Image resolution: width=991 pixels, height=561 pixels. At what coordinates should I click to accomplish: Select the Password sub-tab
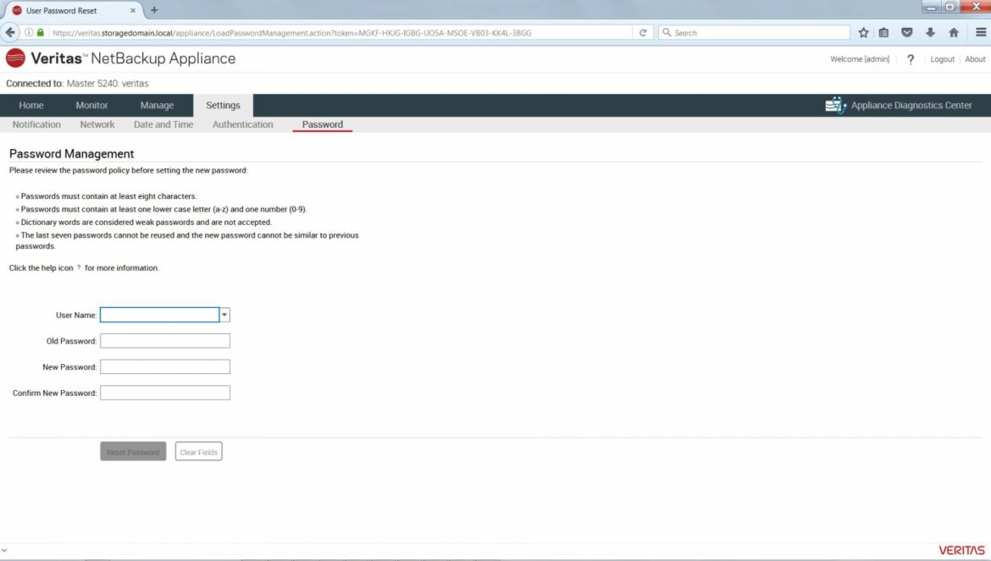323,124
